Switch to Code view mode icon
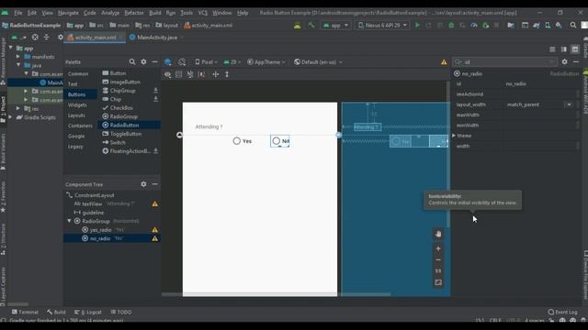The height and width of the screenshot is (330, 588). 552,49
